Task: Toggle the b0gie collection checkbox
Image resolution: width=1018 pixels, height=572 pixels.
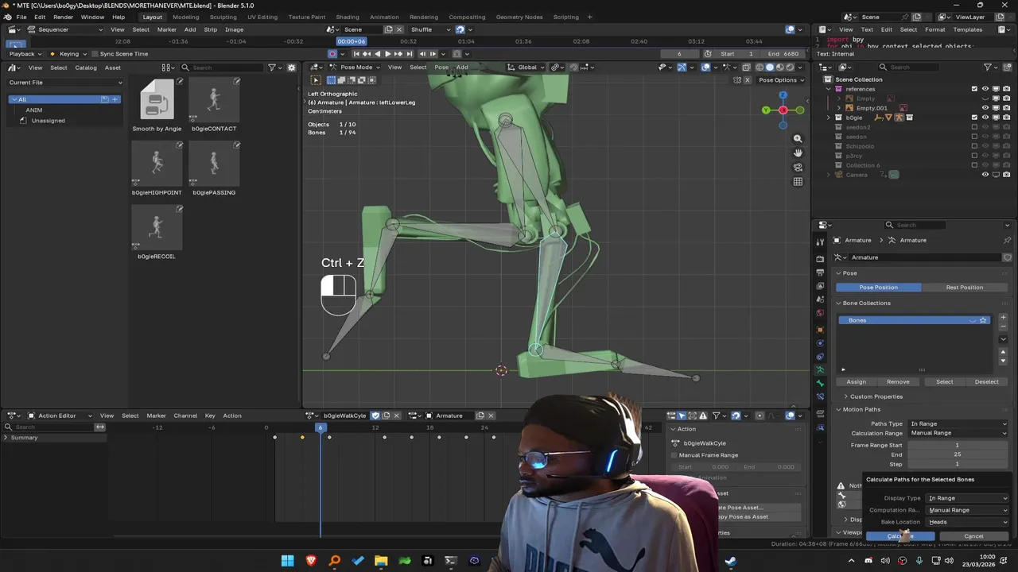Action: coord(974,118)
